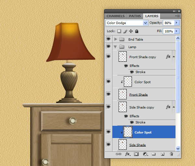Select the Front Shade layer

[138, 95]
